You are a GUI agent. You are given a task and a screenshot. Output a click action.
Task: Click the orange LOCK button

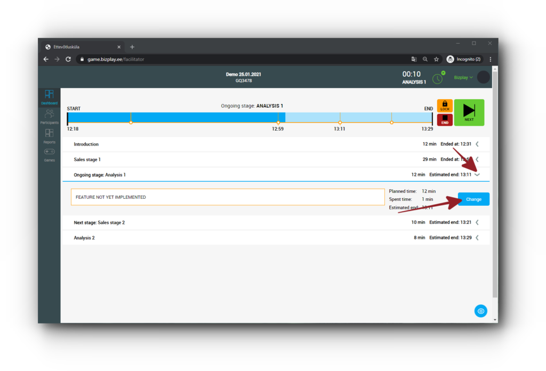tap(445, 106)
